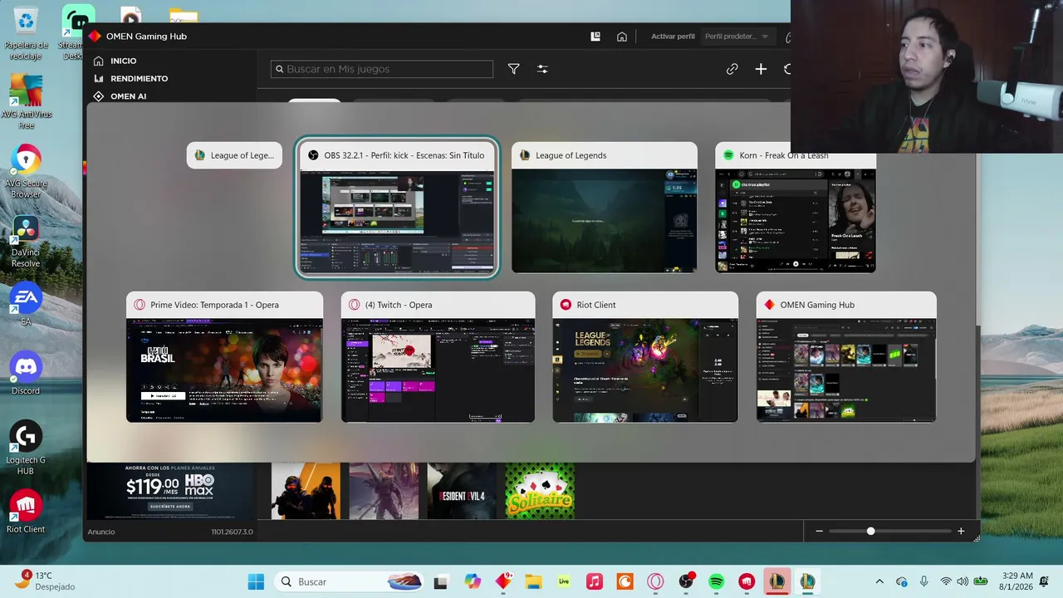Switch to the OBS 32.2.1 window preview

(398, 208)
